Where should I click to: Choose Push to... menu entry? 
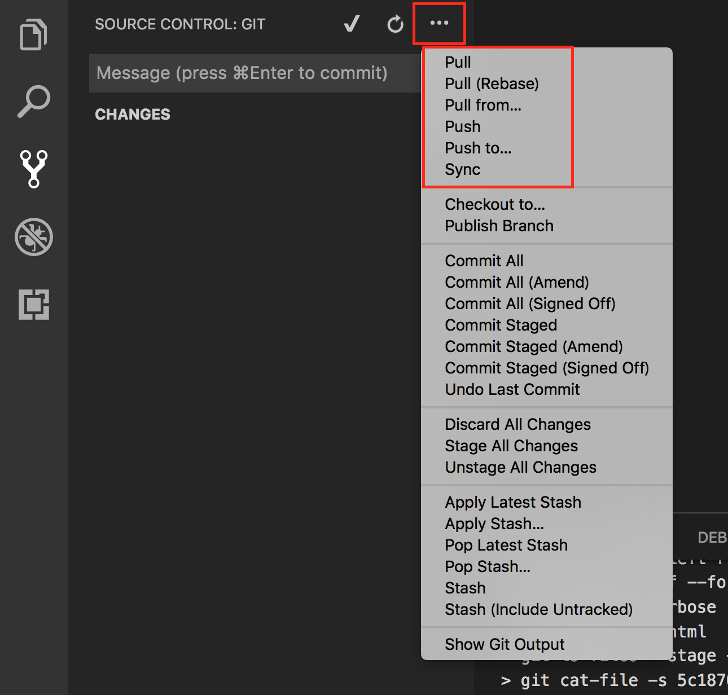tap(478, 148)
